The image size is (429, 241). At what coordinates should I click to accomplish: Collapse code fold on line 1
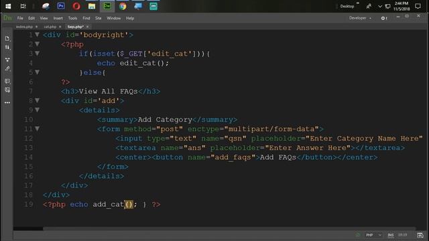38,34
